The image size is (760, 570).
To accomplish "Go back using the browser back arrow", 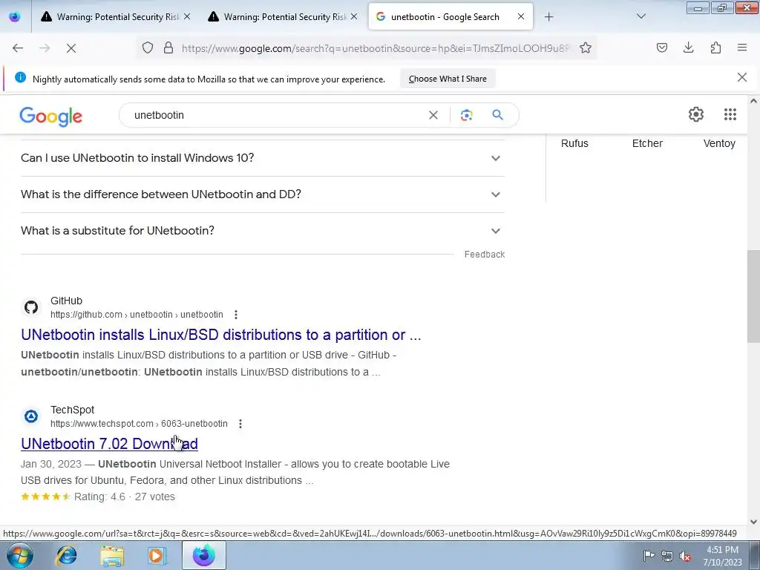I will coord(18,48).
